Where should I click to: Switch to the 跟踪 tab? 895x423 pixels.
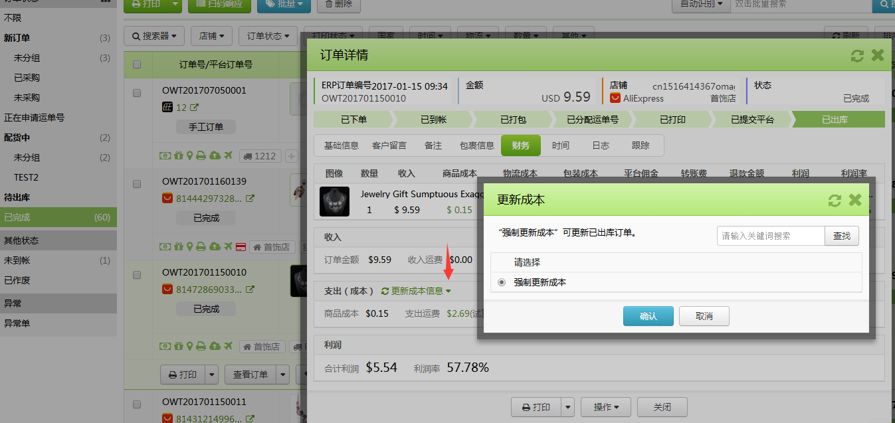tap(641, 145)
